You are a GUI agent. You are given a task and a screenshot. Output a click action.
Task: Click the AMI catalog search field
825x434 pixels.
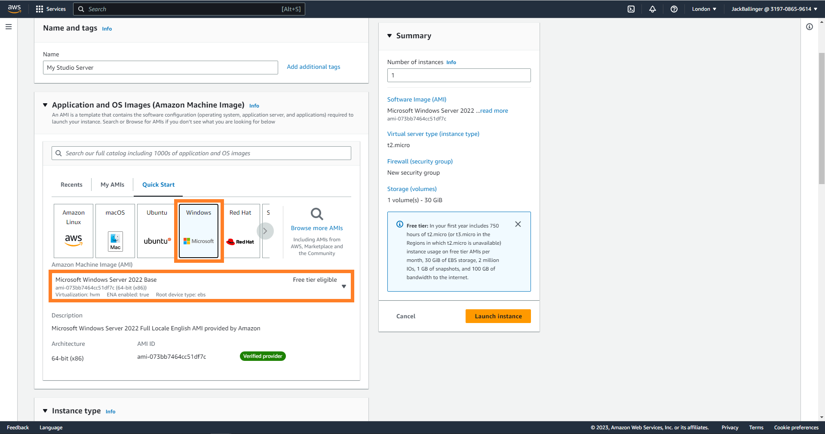point(201,153)
